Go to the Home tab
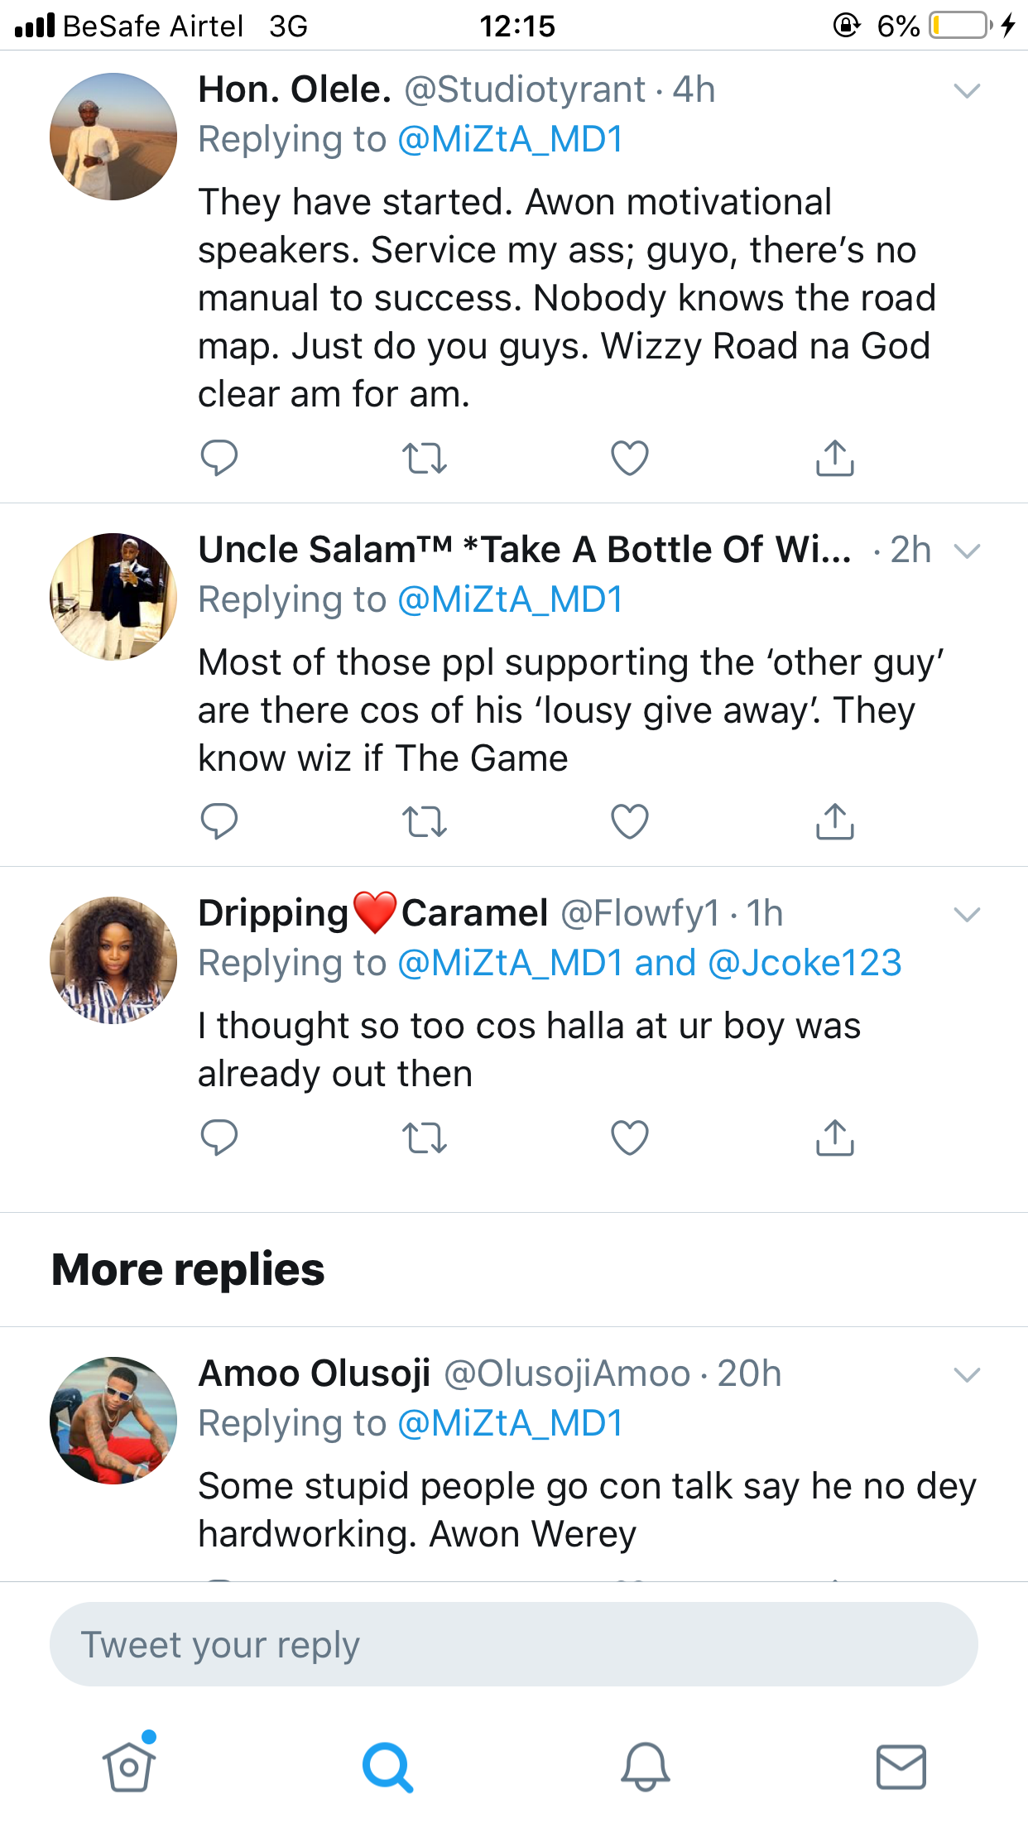This screenshot has width=1028, height=1828. [129, 1767]
